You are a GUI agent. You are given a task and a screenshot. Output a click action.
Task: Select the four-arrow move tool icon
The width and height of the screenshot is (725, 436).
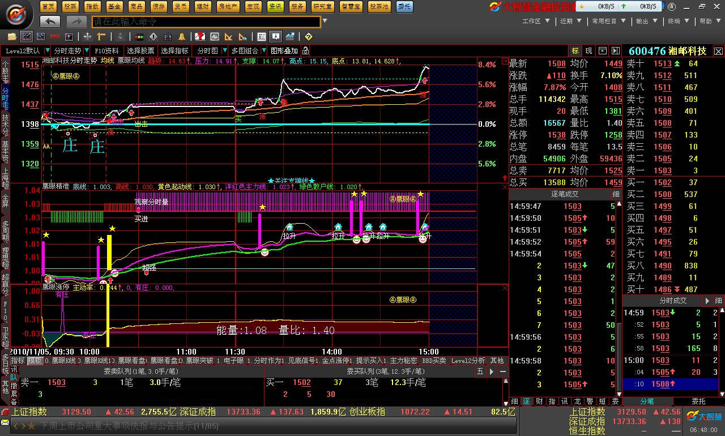[88, 37]
